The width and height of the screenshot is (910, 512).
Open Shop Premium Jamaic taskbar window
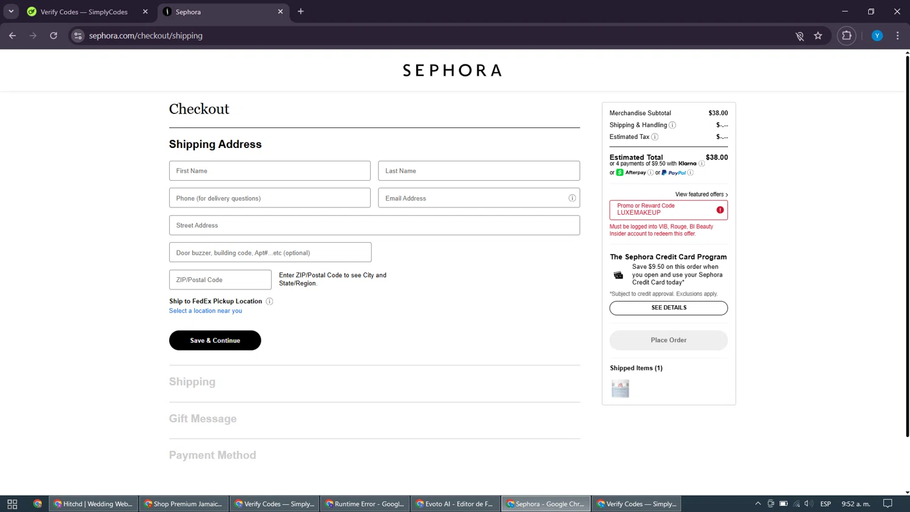coord(184,504)
